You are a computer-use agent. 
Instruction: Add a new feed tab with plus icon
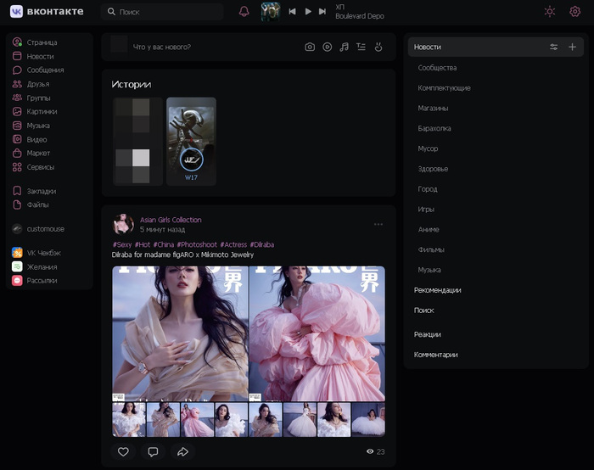(x=572, y=47)
